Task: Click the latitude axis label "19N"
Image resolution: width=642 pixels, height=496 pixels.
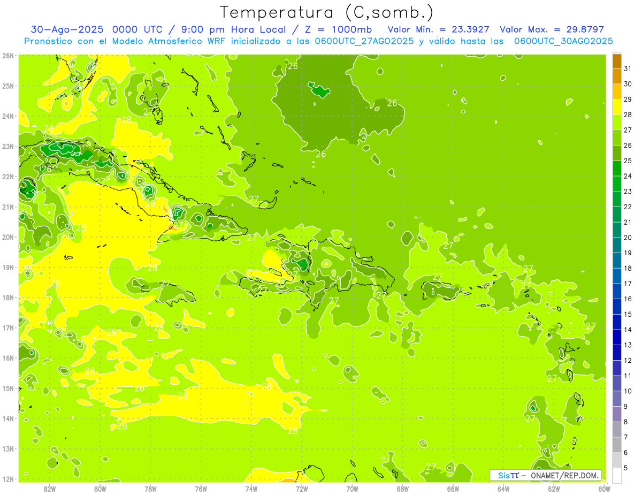Action: [9, 267]
